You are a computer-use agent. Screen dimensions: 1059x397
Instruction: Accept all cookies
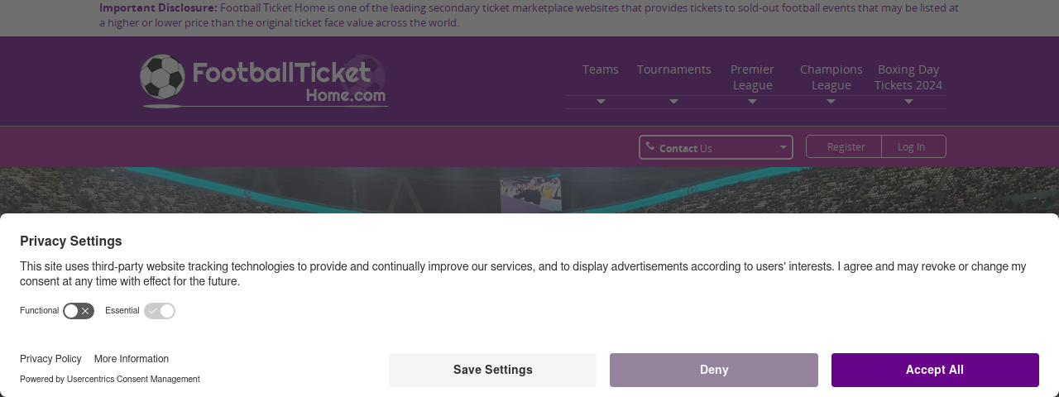pyautogui.click(x=935, y=370)
